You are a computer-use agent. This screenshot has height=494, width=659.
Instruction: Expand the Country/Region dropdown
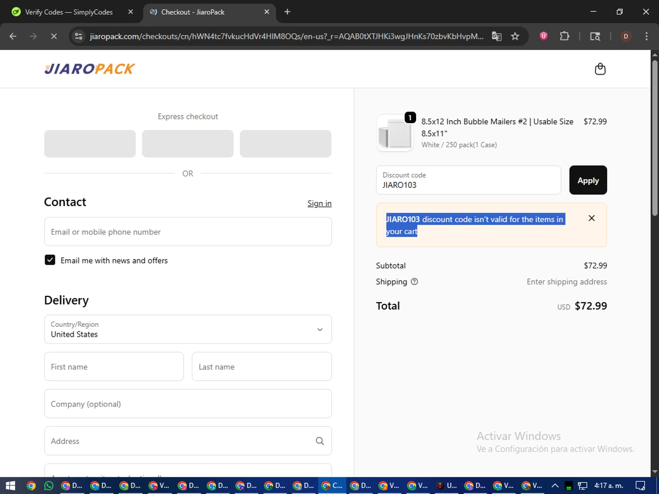(188, 329)
